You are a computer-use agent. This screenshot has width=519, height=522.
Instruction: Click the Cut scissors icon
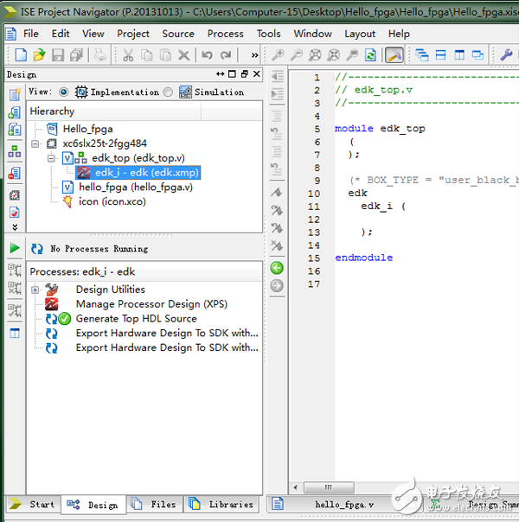[128, 55]
